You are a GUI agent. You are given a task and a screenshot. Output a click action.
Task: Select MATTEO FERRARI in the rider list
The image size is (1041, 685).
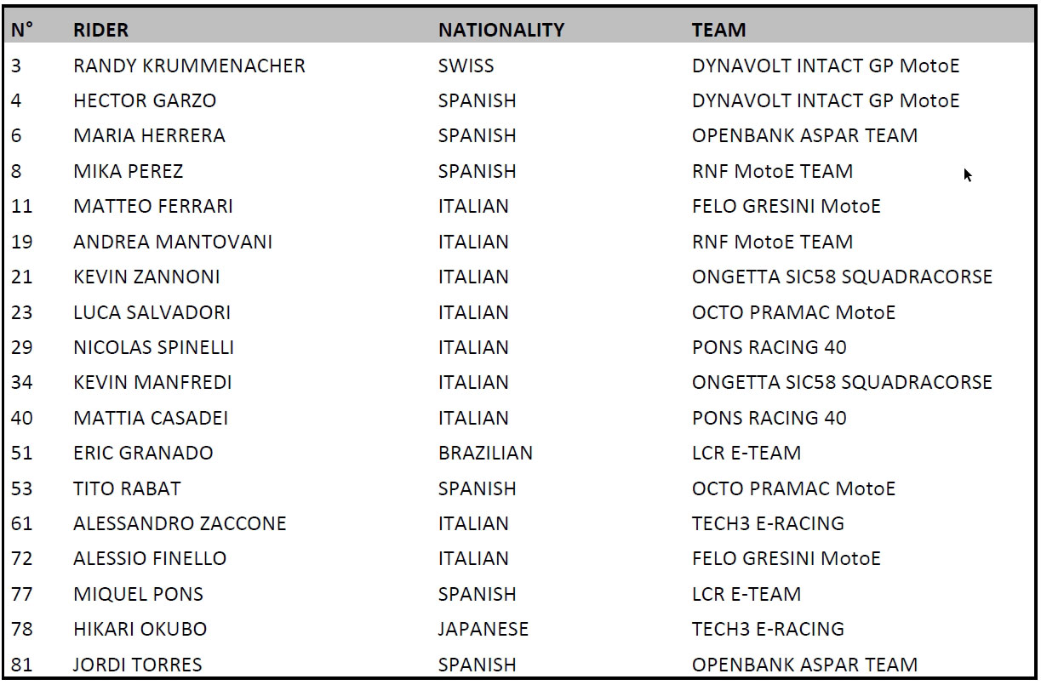point(153,206)
